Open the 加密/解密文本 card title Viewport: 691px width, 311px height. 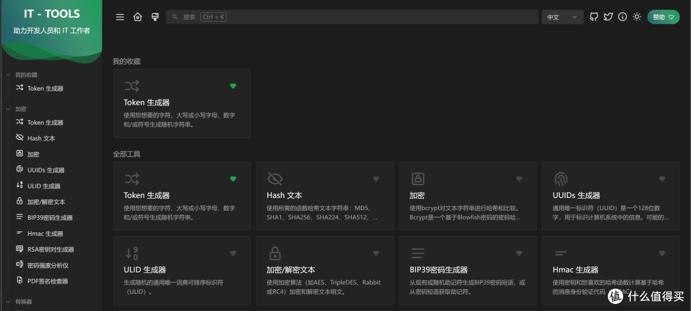[291, 269]
